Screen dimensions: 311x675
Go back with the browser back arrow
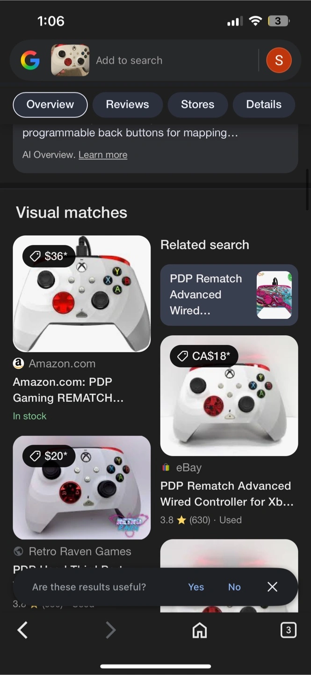coord(22,630)
